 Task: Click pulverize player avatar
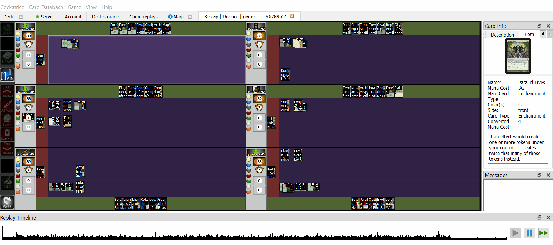pos(25,153)
